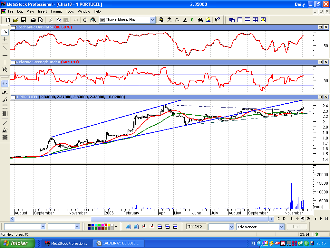Open the No Vendor dropdown
This screenshot has width=330, height=248.
coord(281,227)
